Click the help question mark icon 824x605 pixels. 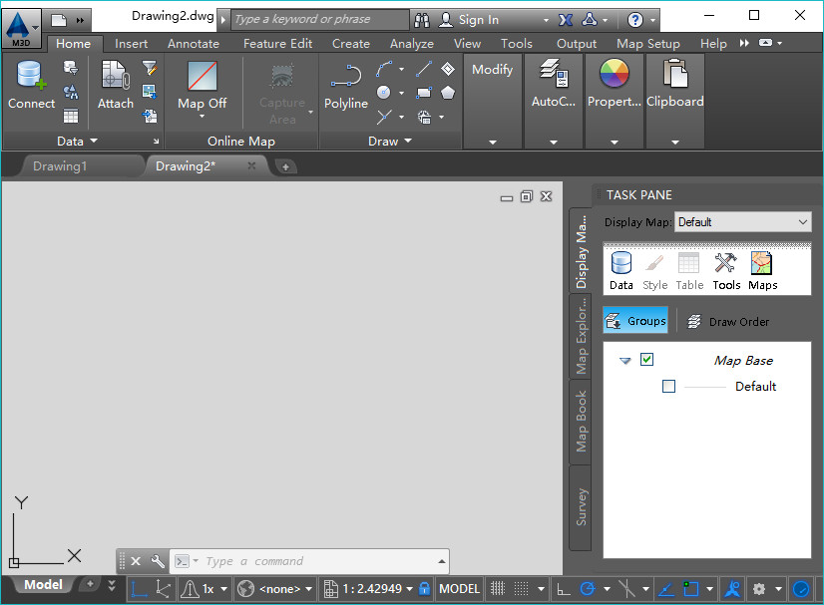click(x=634, y=20)
